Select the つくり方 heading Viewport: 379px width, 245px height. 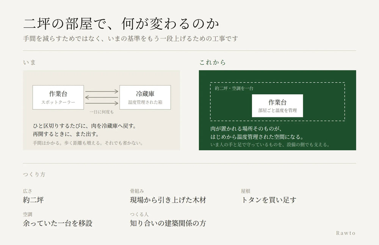(34, 174)
